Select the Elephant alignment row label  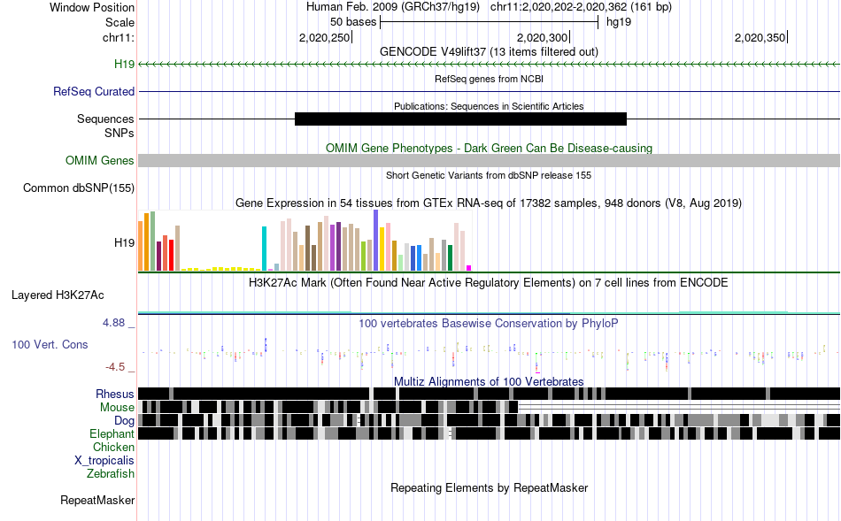click(x=112, y=434)
